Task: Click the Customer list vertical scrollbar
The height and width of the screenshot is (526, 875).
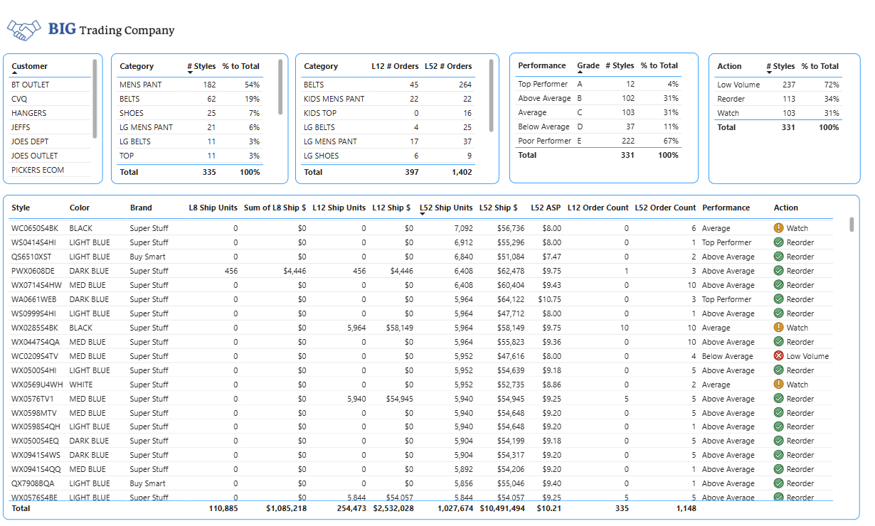Action: point(95,99)
